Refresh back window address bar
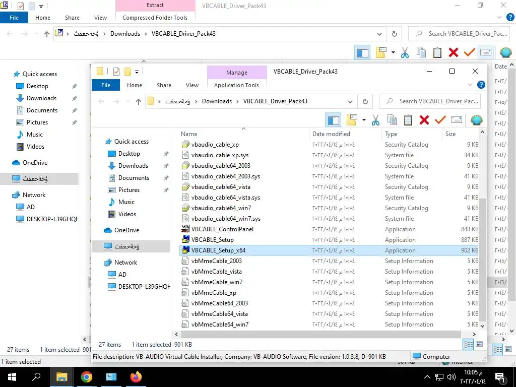The width and height of the screenshot is (516, 387). [x=394, y=34]
